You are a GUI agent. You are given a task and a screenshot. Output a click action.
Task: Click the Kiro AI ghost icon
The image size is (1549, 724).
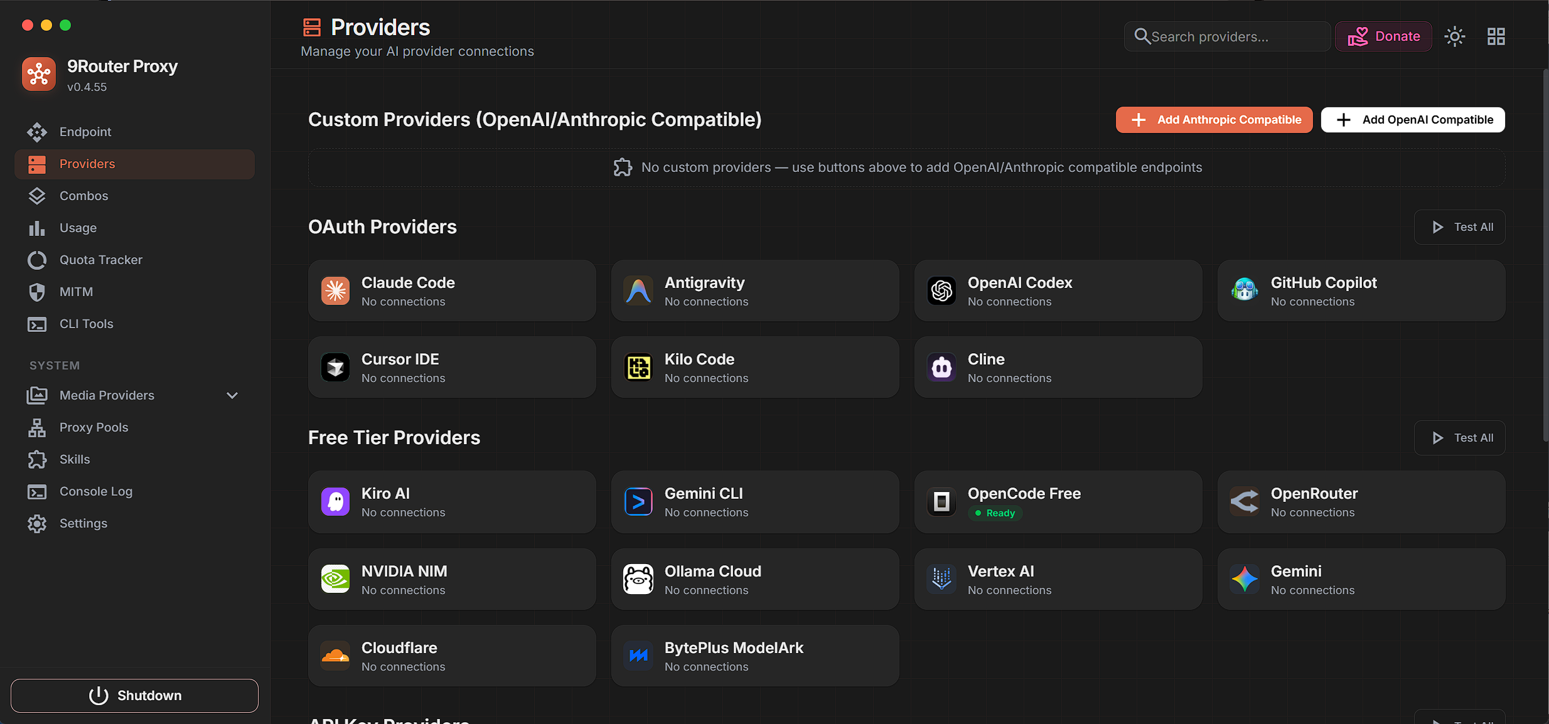point(336,502)
